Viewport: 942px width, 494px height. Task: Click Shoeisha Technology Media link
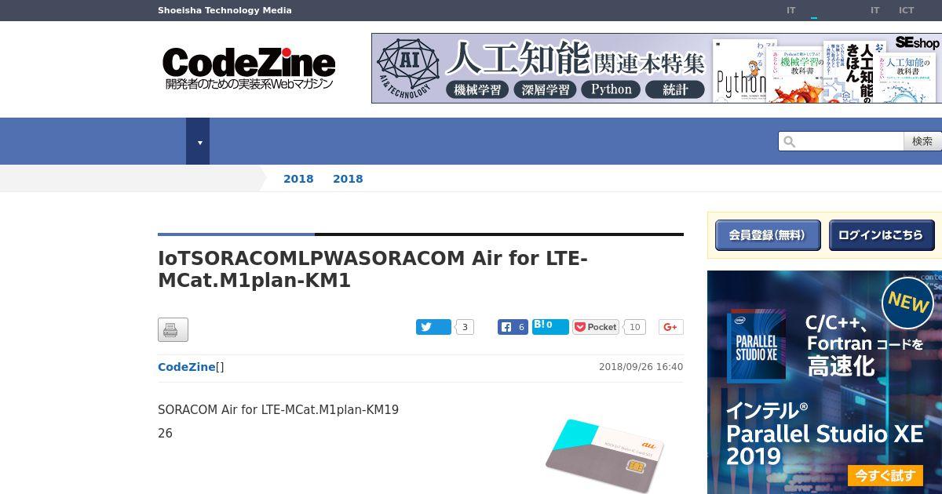pos(225,10)
